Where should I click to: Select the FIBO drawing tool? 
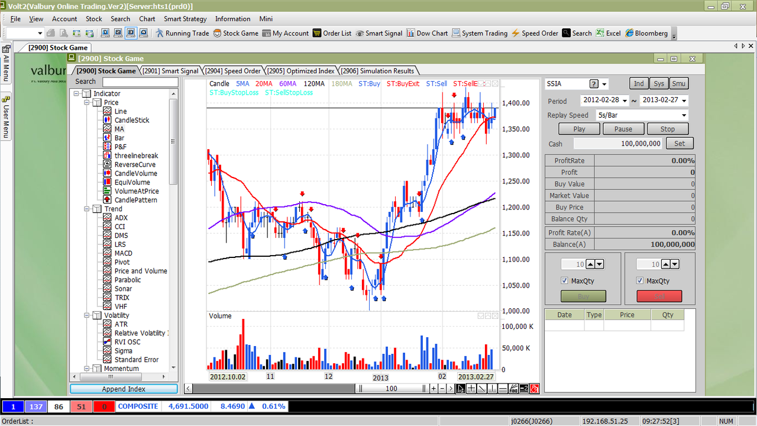(x=513, y=389)
